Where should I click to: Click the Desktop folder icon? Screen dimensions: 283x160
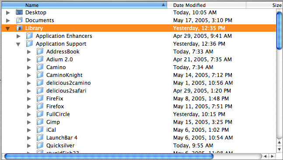point(19,12)
